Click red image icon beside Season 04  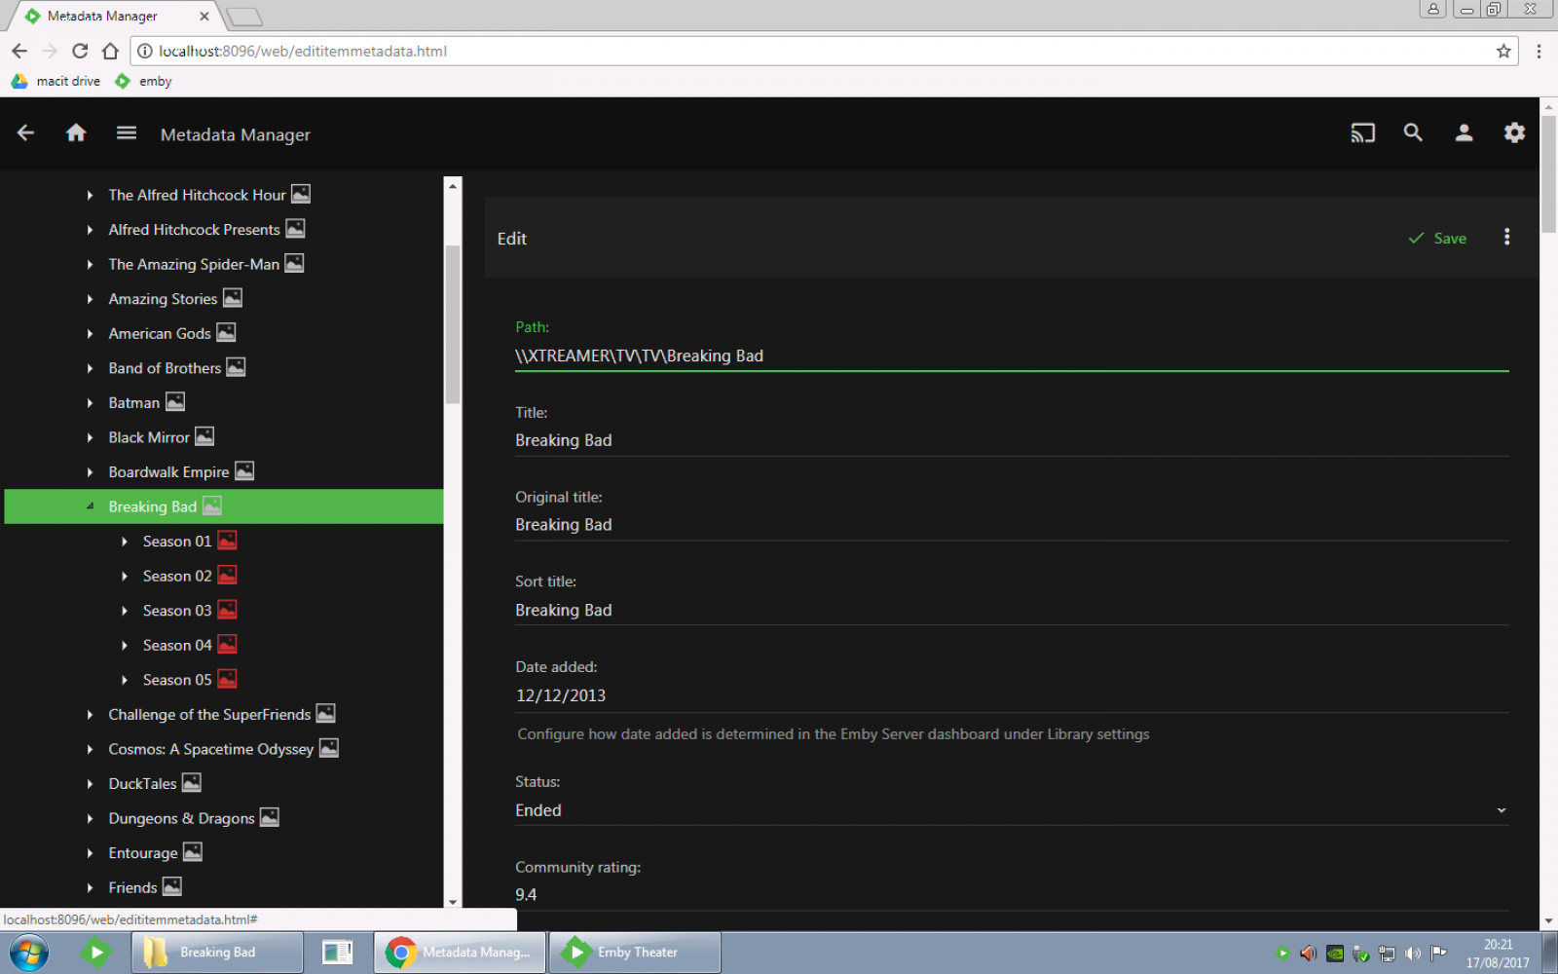(227, 645)
